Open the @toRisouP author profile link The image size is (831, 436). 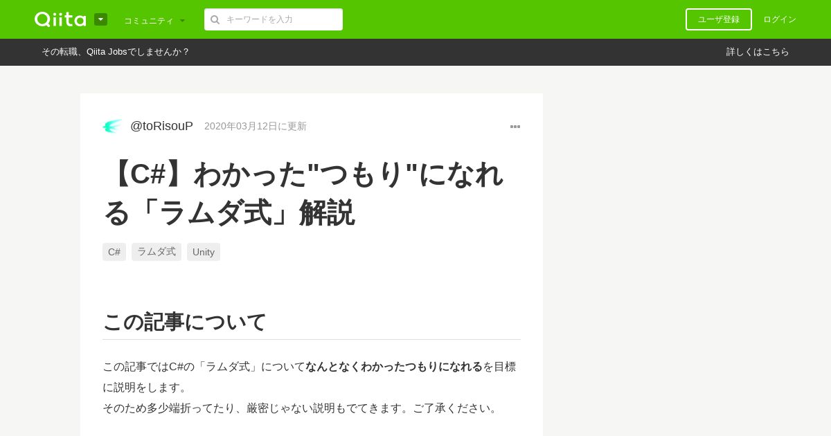pos(161,126)
